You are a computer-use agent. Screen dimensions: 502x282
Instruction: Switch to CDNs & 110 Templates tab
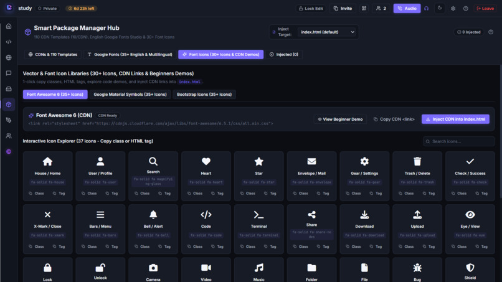tap(53, 54)
